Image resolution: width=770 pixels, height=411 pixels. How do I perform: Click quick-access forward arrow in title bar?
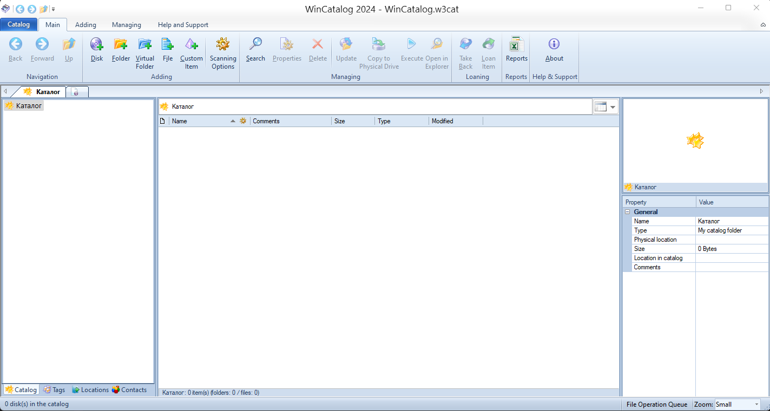pos(32,9)
